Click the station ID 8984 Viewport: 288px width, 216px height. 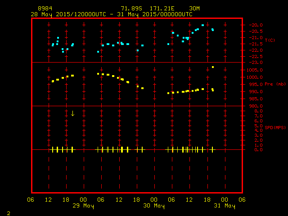click(45, 9)
